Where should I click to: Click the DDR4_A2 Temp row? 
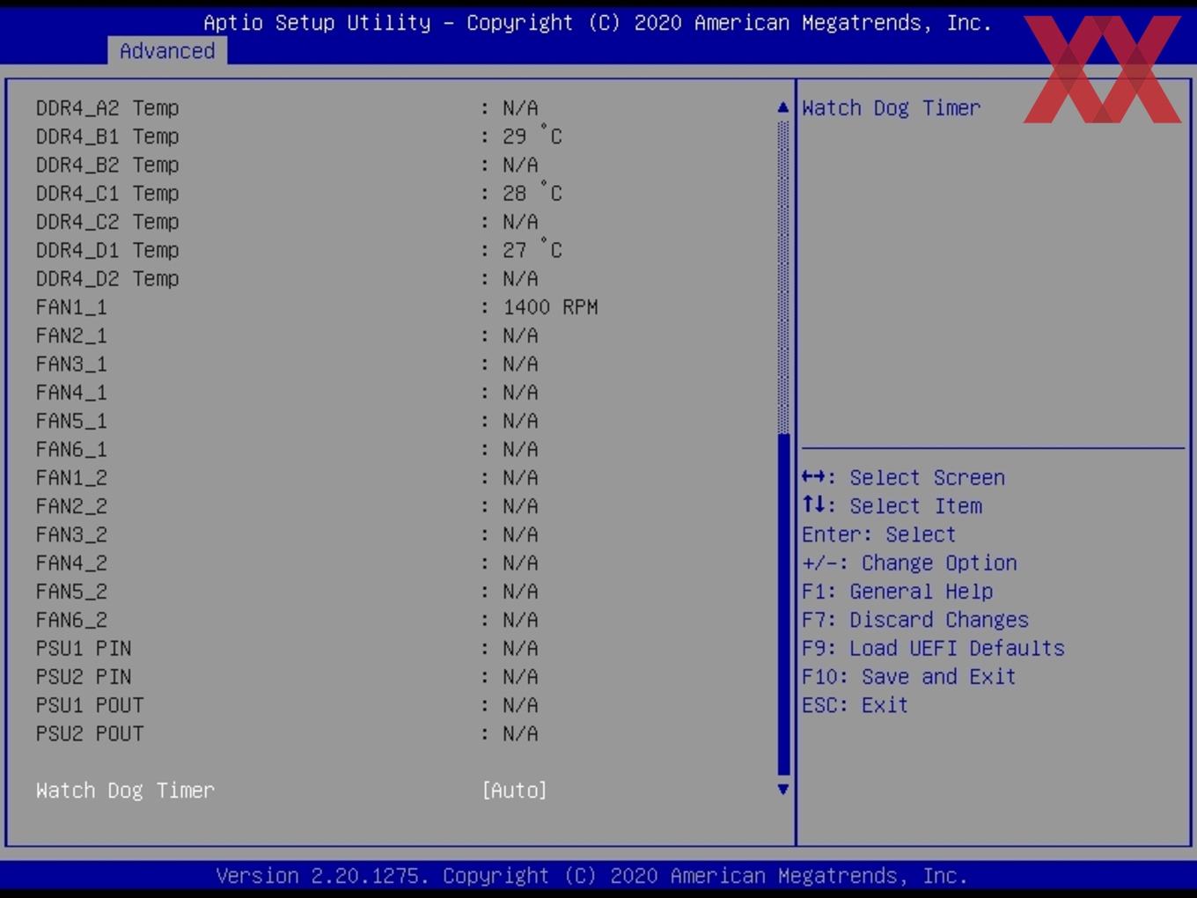coord(287,108)
